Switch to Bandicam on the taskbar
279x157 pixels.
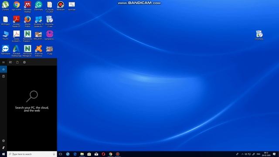[118, 154]
